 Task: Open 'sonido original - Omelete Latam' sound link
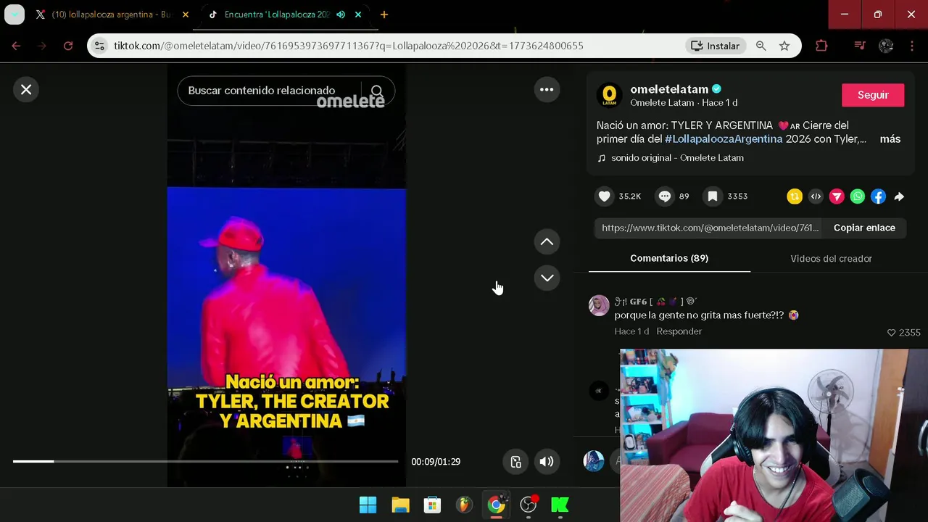click(x=677, y=158)
